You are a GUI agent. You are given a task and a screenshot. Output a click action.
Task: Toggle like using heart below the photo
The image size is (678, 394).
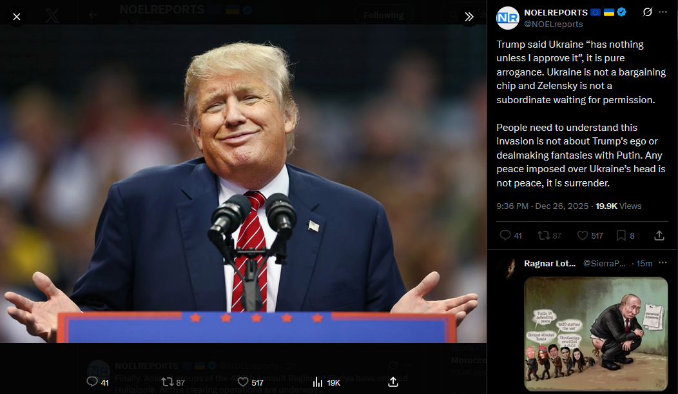(243, 382)
